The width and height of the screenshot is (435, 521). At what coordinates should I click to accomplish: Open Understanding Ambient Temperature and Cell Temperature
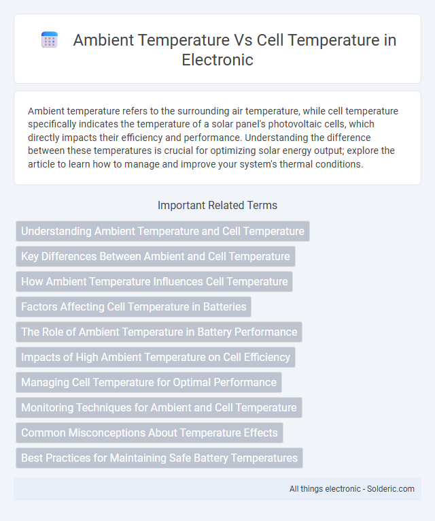(162, 231)
